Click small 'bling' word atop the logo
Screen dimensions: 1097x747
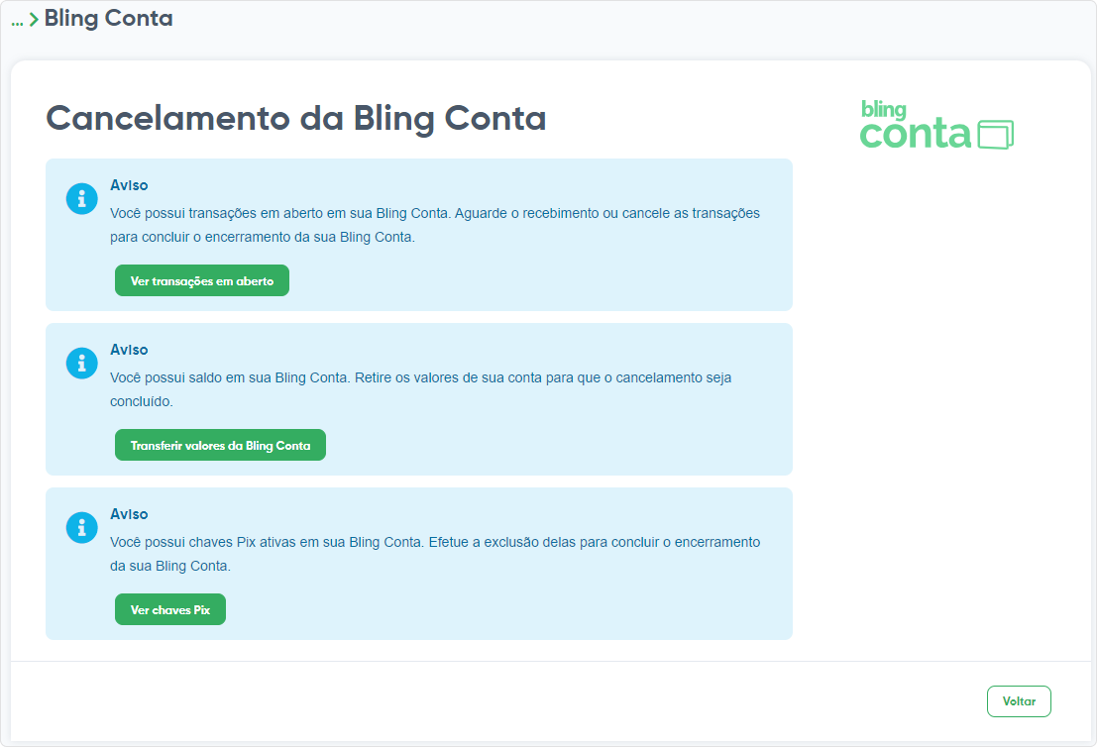pyautogui.click(x=884, y=109)
